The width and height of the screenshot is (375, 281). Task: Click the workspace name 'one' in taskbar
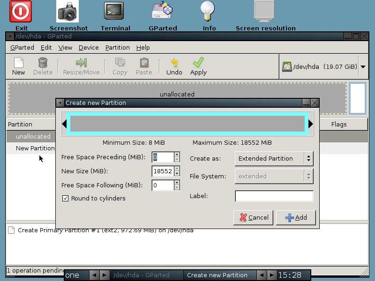click(x=72, y=275)
